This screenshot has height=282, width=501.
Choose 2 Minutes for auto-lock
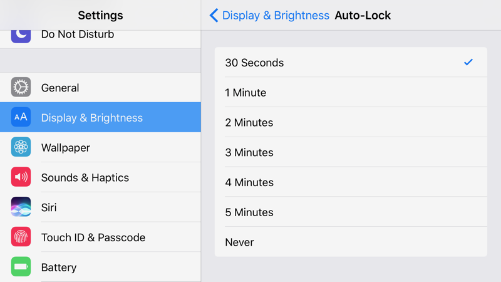point(350,123)
